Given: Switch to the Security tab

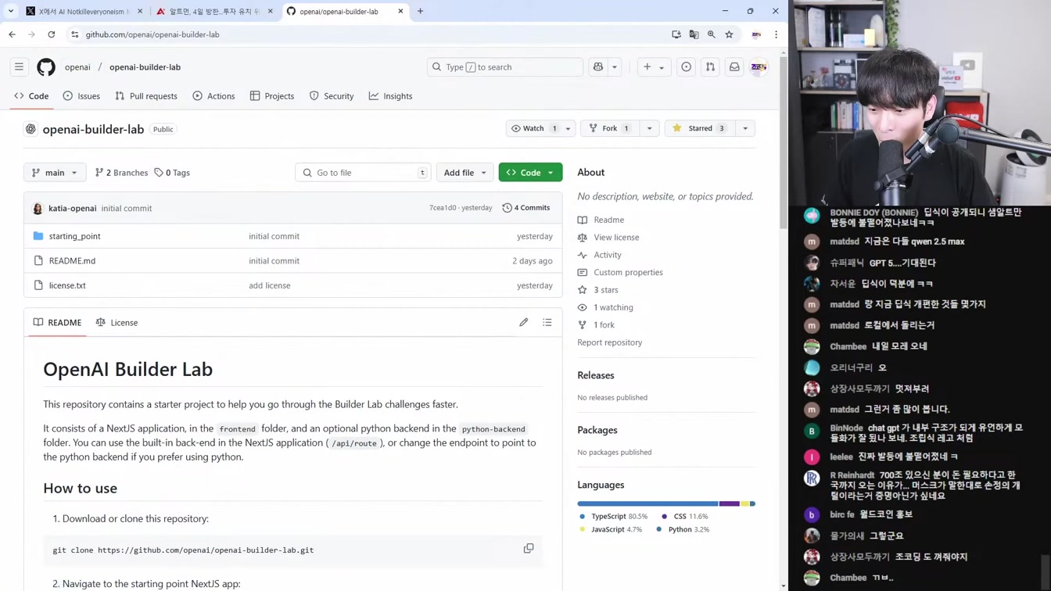Looking at the screenshot, I should 332,96.
